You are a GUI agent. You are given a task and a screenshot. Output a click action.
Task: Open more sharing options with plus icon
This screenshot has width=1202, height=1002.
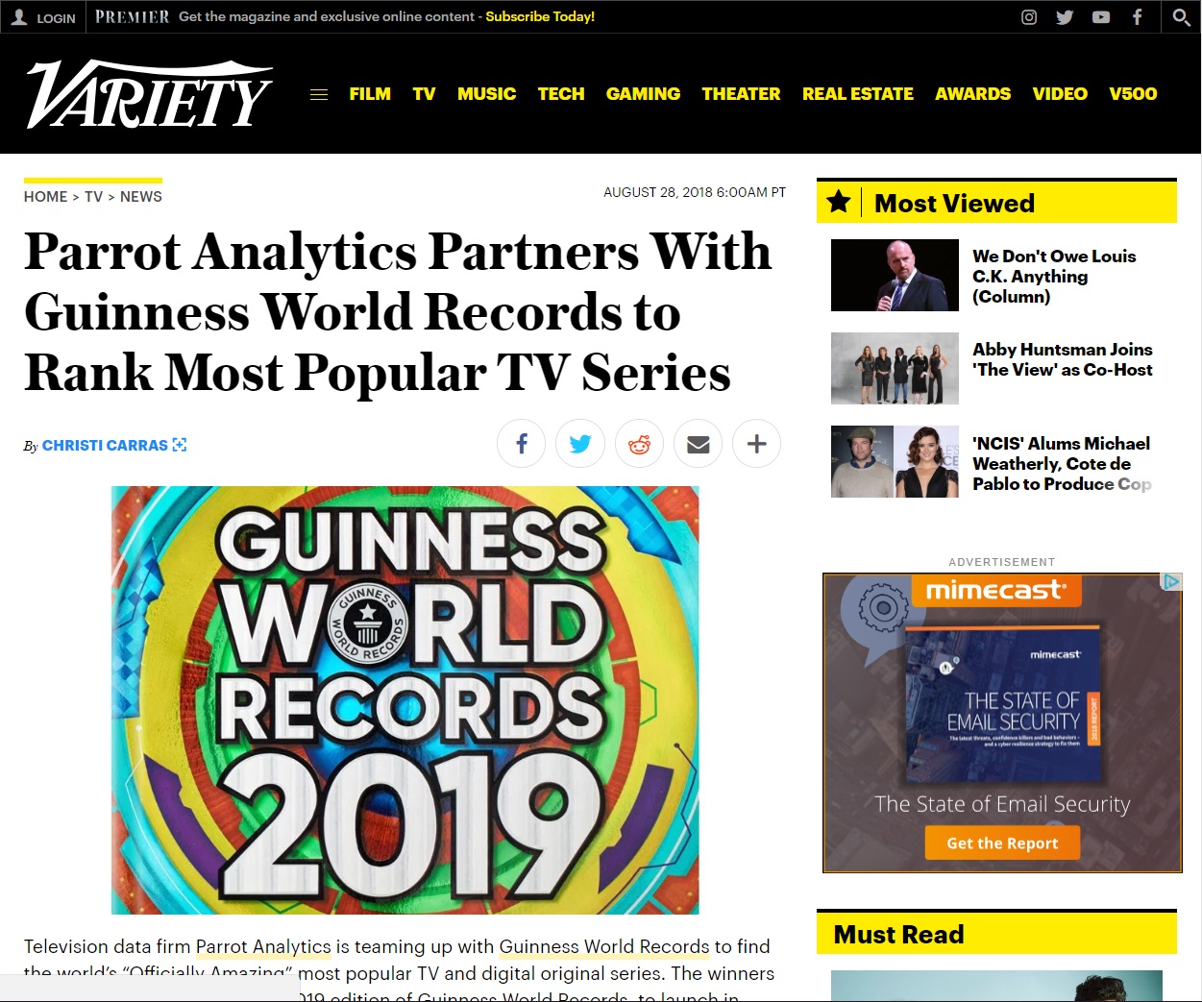[756, 443]
